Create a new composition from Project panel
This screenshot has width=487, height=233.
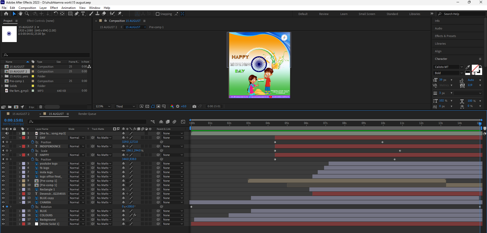[16, 107]
